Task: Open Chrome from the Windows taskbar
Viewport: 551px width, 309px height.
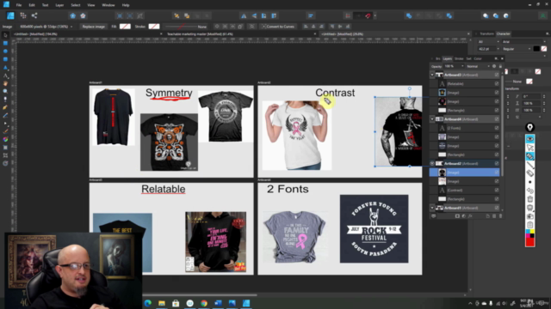Action: click(x=204, y=303)
